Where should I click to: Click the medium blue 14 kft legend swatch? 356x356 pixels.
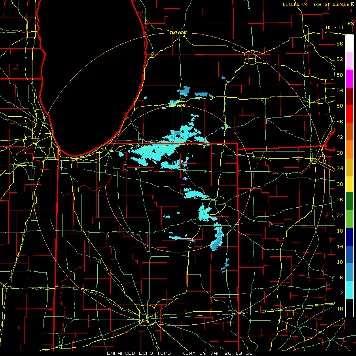(349, 254)
